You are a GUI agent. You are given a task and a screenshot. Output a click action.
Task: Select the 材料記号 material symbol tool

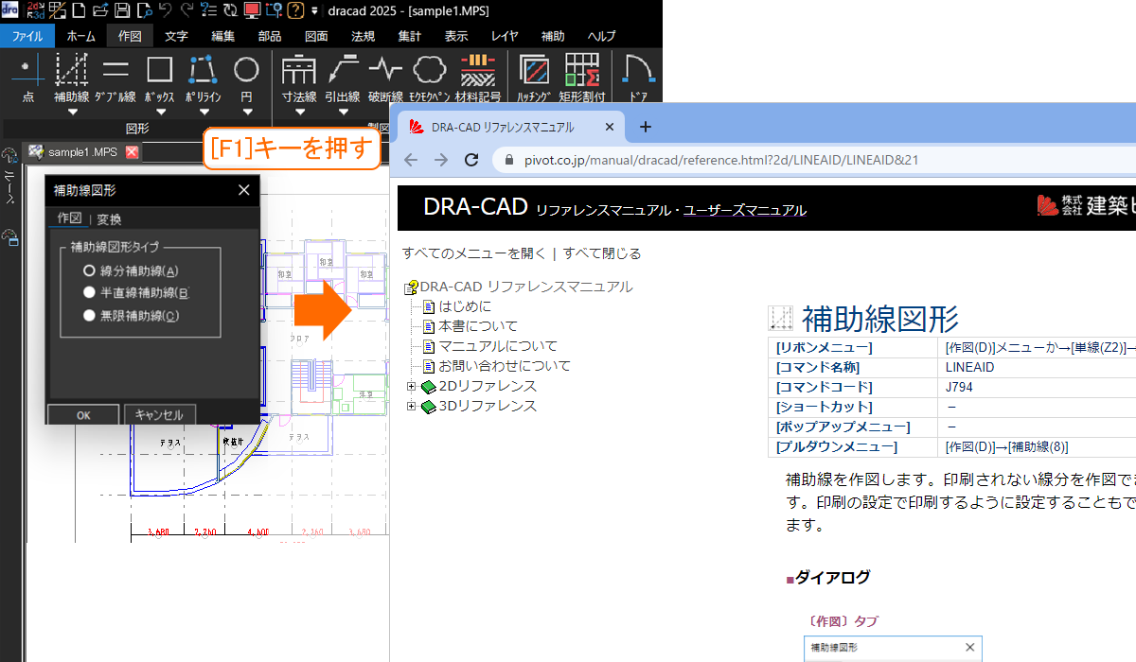click(478, 78)
